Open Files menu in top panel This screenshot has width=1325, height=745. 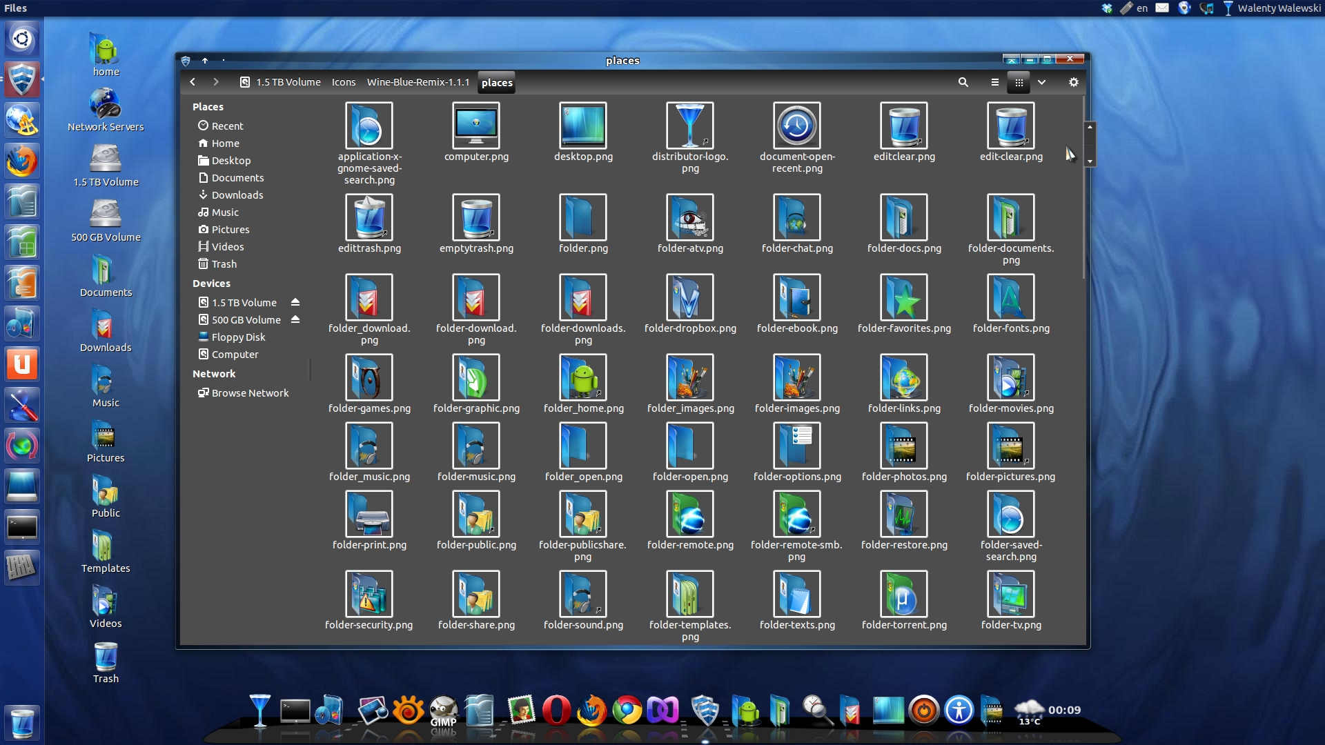coord(15,8)
